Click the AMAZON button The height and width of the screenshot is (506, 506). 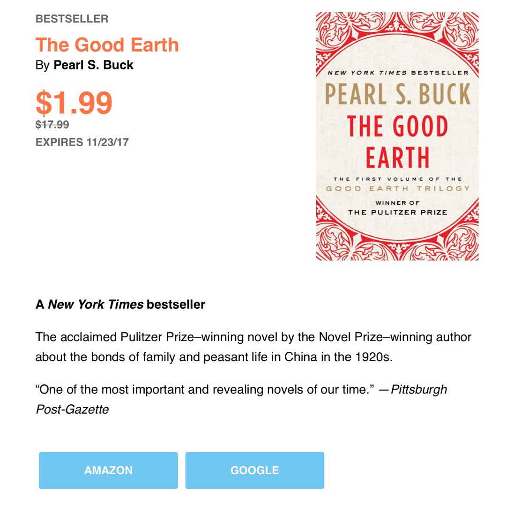tap(108, 470)
